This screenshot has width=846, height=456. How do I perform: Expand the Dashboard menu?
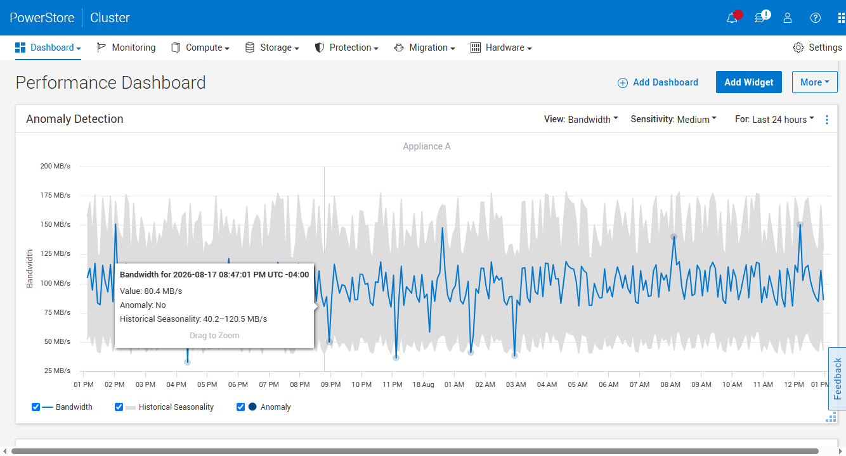tap(48, 47)
